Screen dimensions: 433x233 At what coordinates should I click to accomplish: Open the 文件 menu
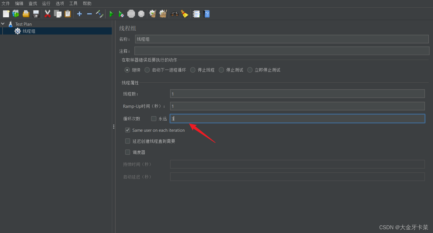[6, 3]
